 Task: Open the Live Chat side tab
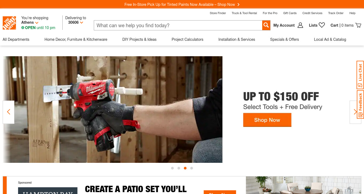[360, 75]
